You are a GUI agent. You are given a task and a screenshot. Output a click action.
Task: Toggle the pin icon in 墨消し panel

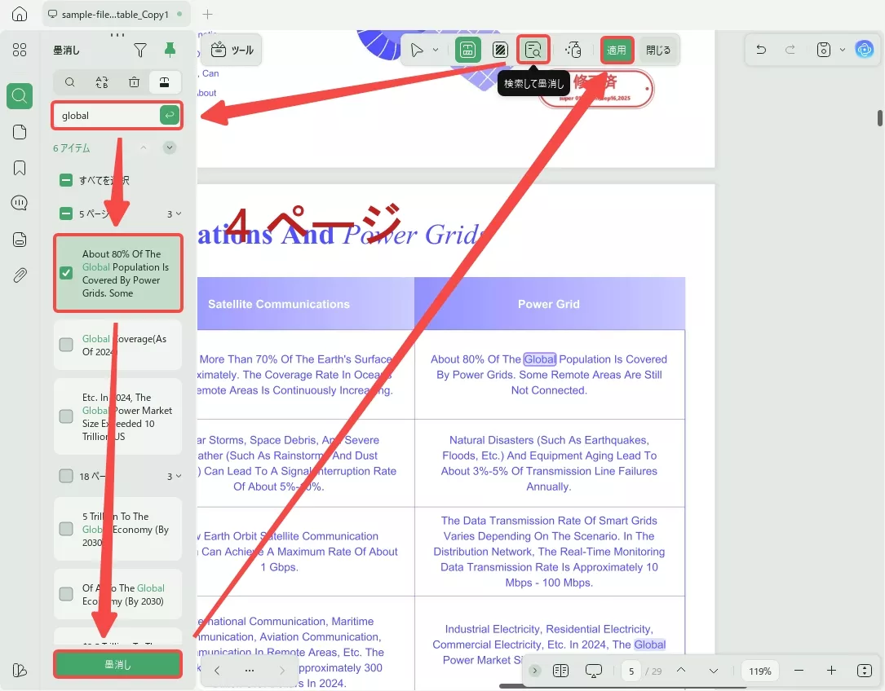click(170, 50)
